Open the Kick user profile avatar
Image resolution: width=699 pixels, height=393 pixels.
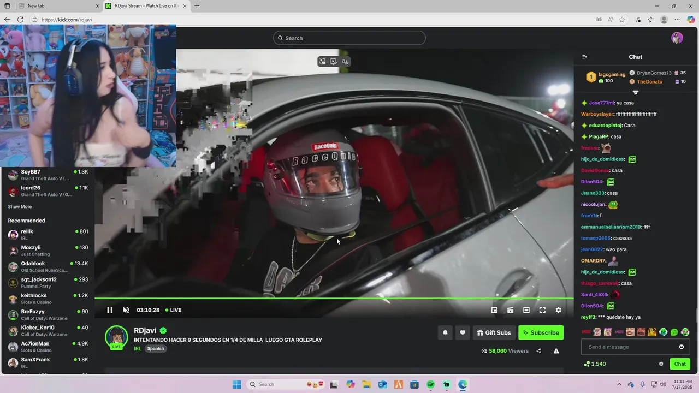coord(677,38)
